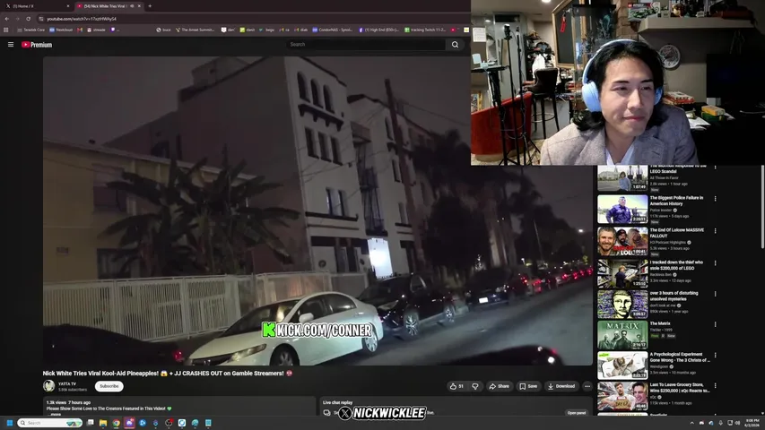The height and width of the screenshot is (430, 765).
Task: Dislike the video with thumbs down
Action: 474,386
